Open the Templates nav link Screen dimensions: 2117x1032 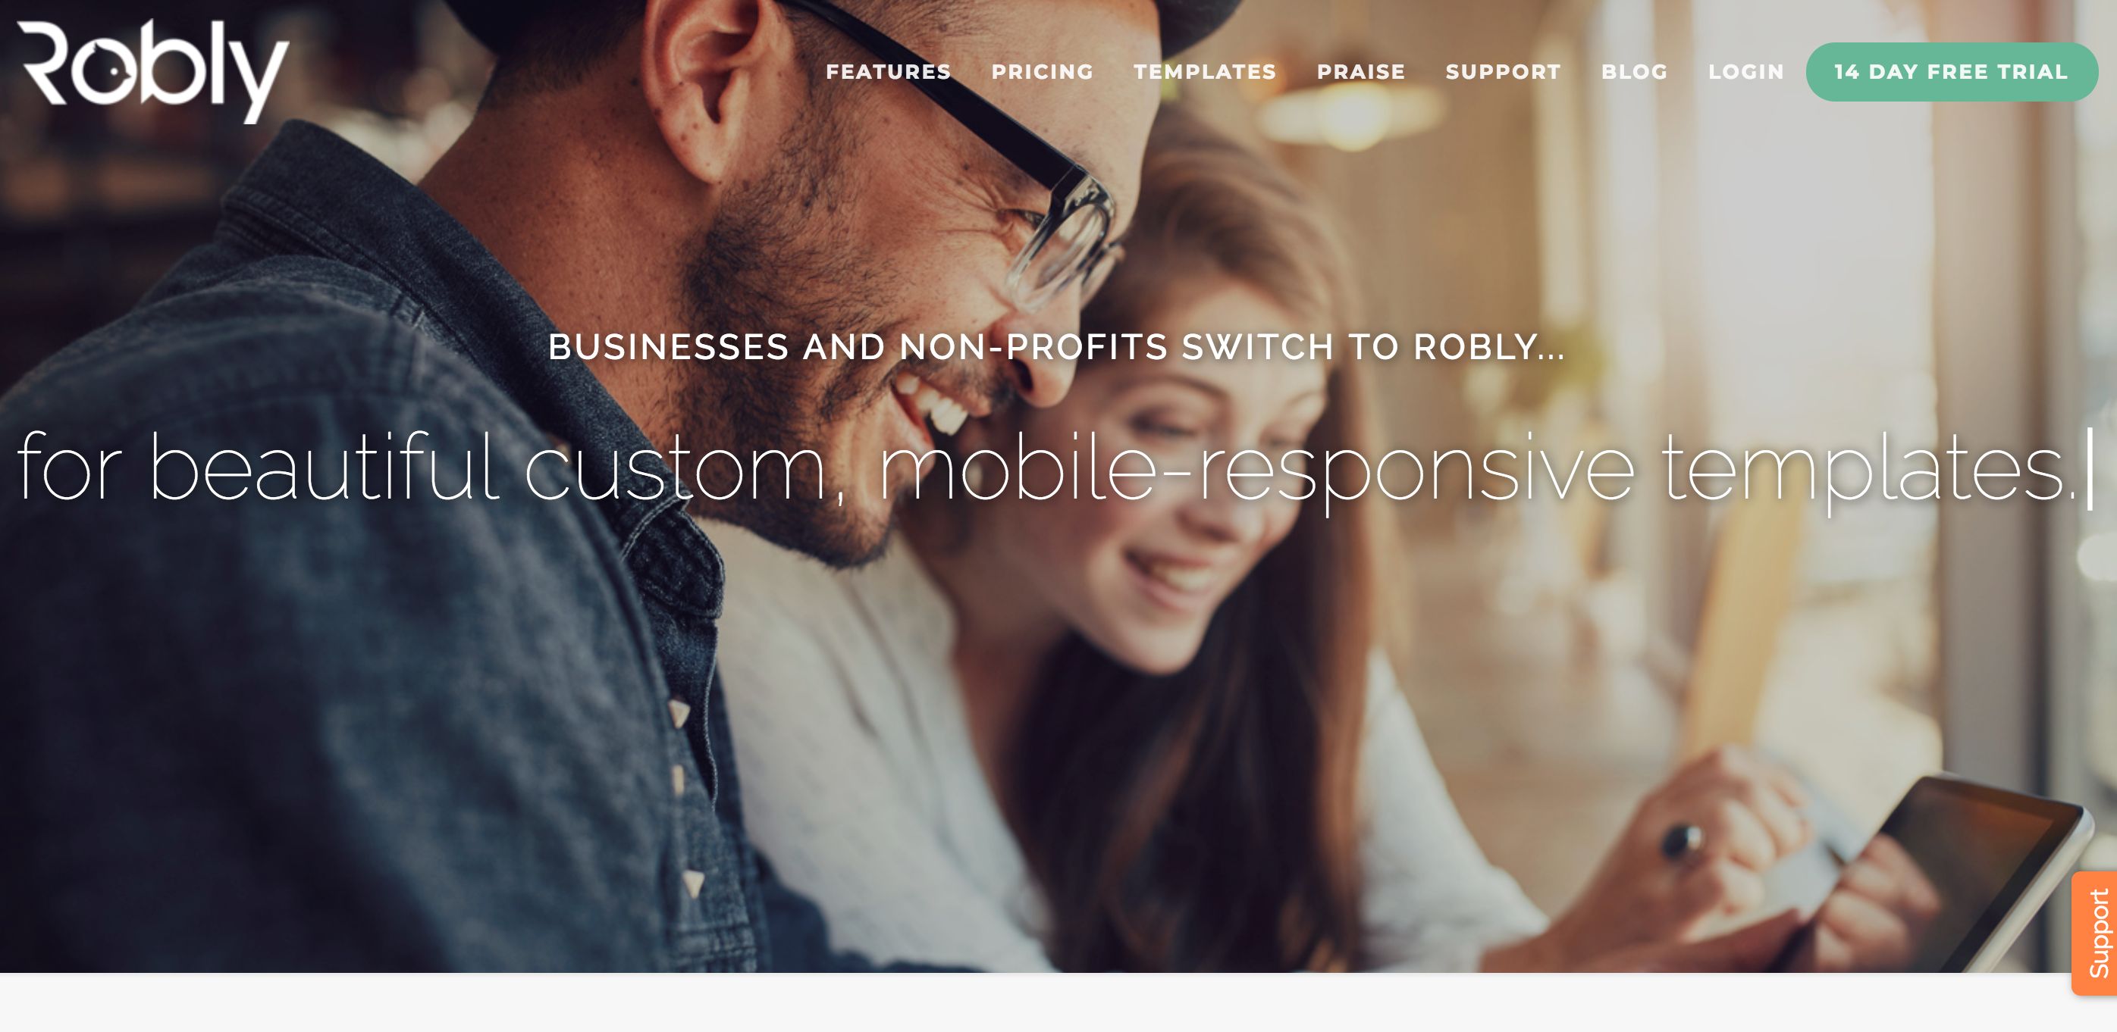(x=1205, y=72)
